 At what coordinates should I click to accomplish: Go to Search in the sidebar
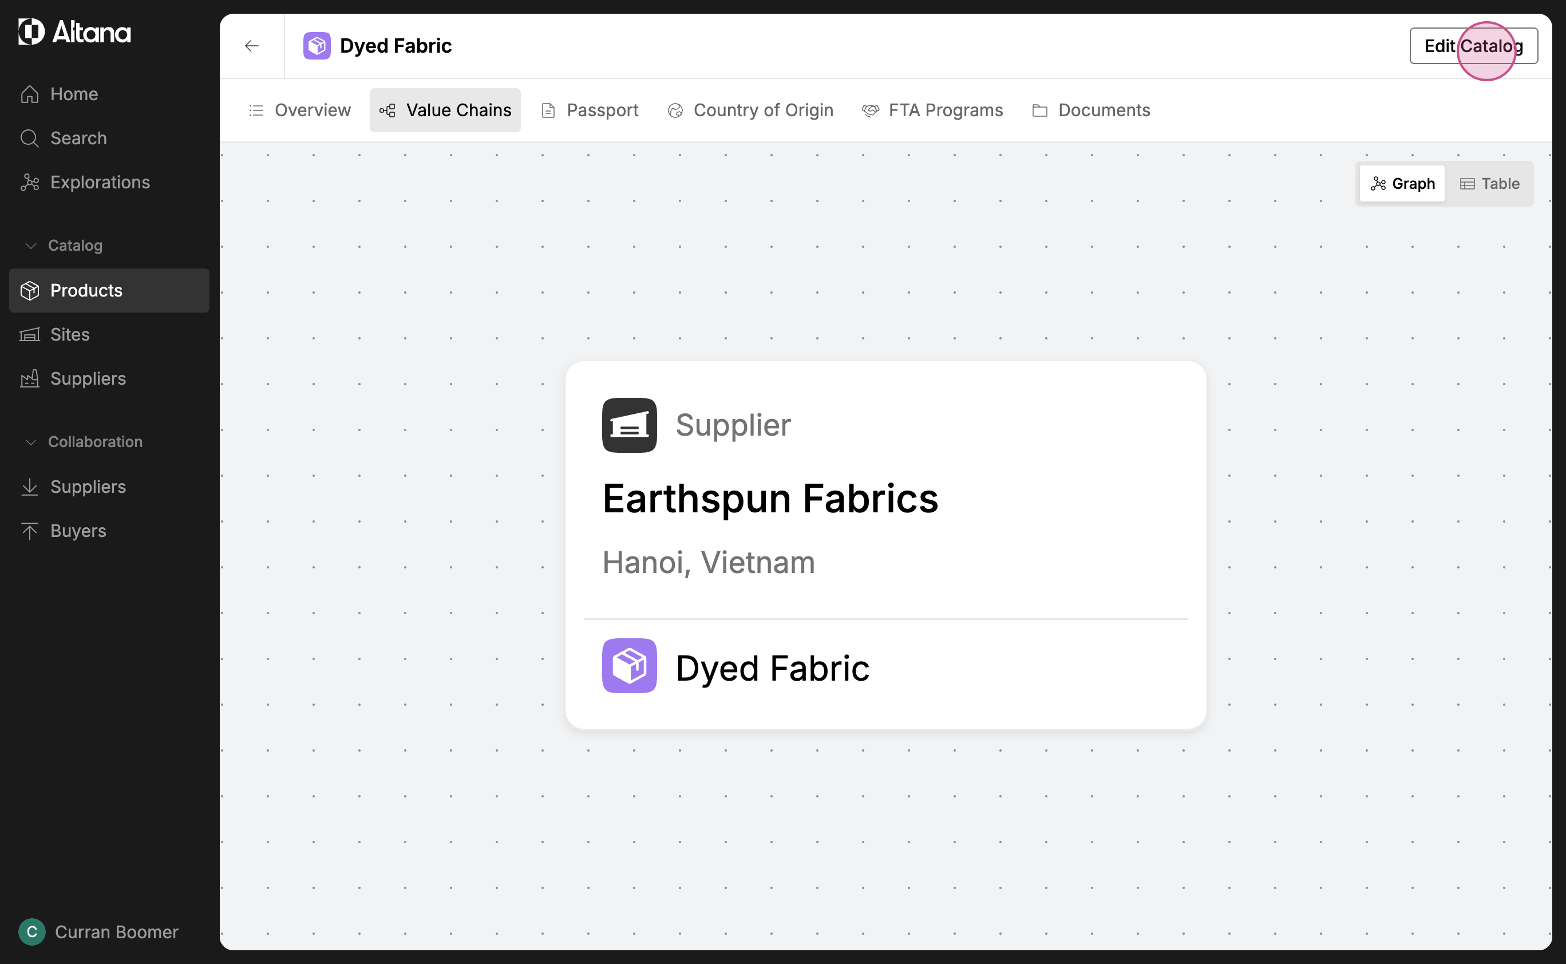(78, 138)
